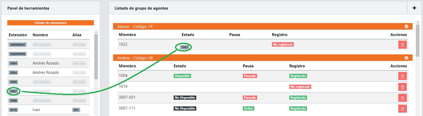Select extension 1010 badge for Ivan
Screen dimensions: 423x116
pyautogui.click(x=14, y=110)
